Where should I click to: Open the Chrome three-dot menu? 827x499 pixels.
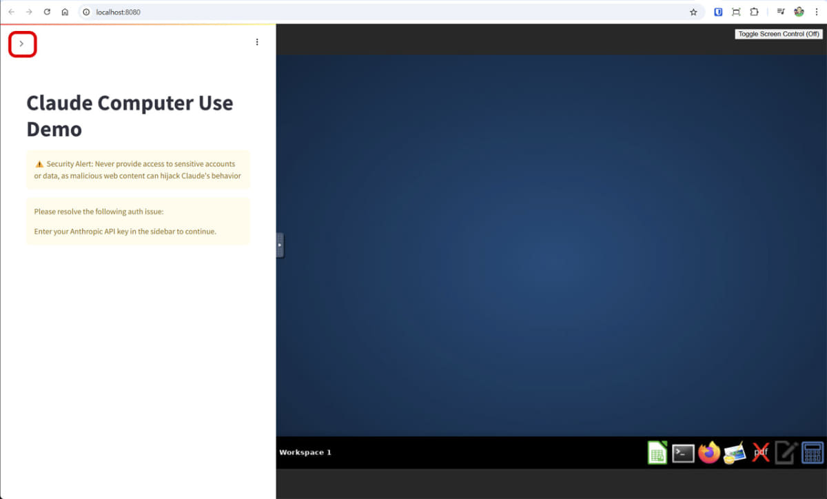(x=817, y=12)
